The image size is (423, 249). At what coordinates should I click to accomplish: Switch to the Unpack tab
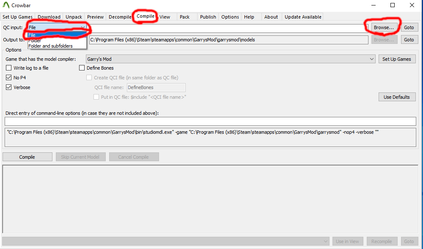(x=74, y=17)
